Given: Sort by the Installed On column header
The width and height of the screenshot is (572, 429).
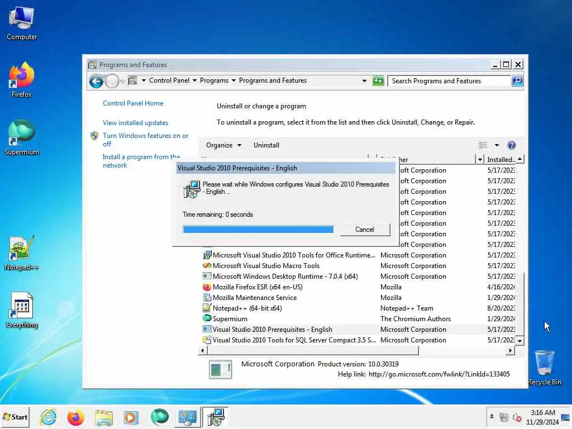Looking at the screenshot, I should [x=501, y=159].
